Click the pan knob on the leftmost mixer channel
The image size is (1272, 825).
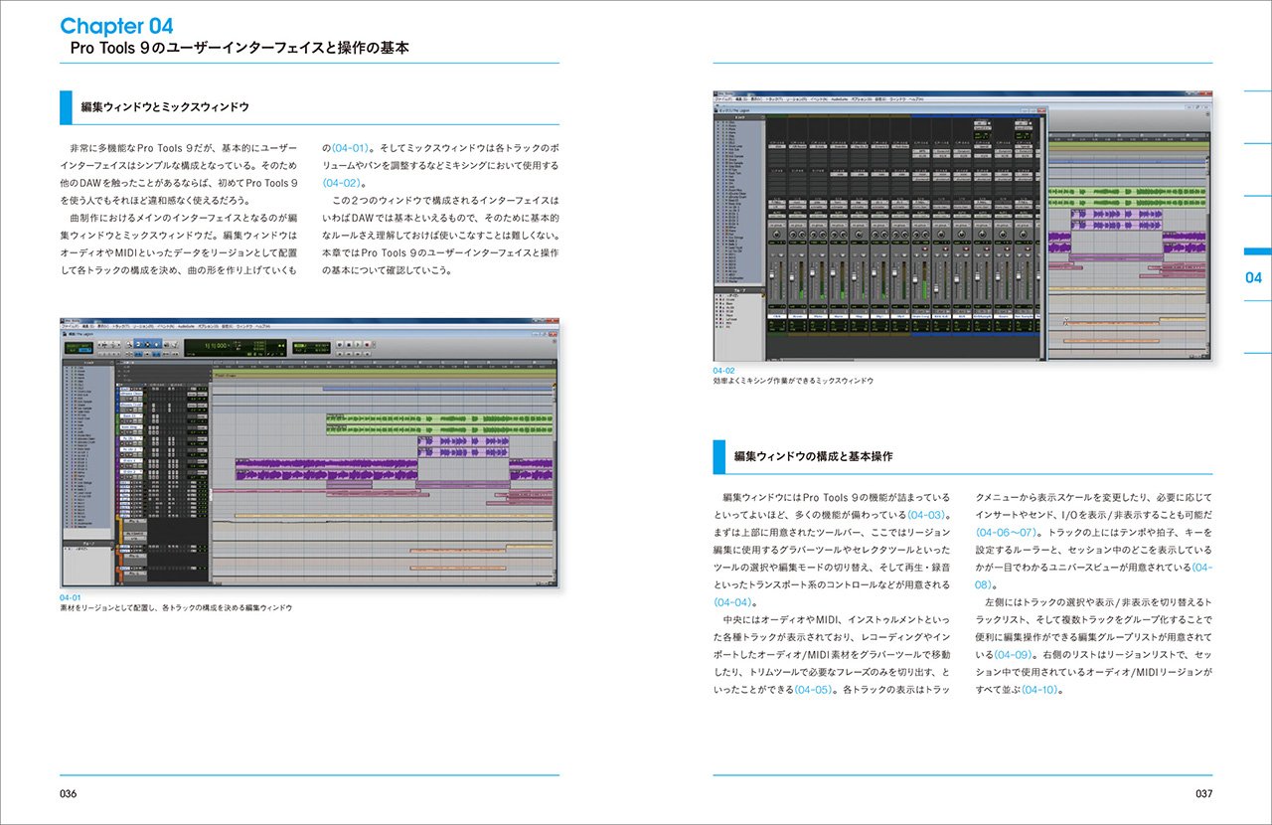(776, 235)
